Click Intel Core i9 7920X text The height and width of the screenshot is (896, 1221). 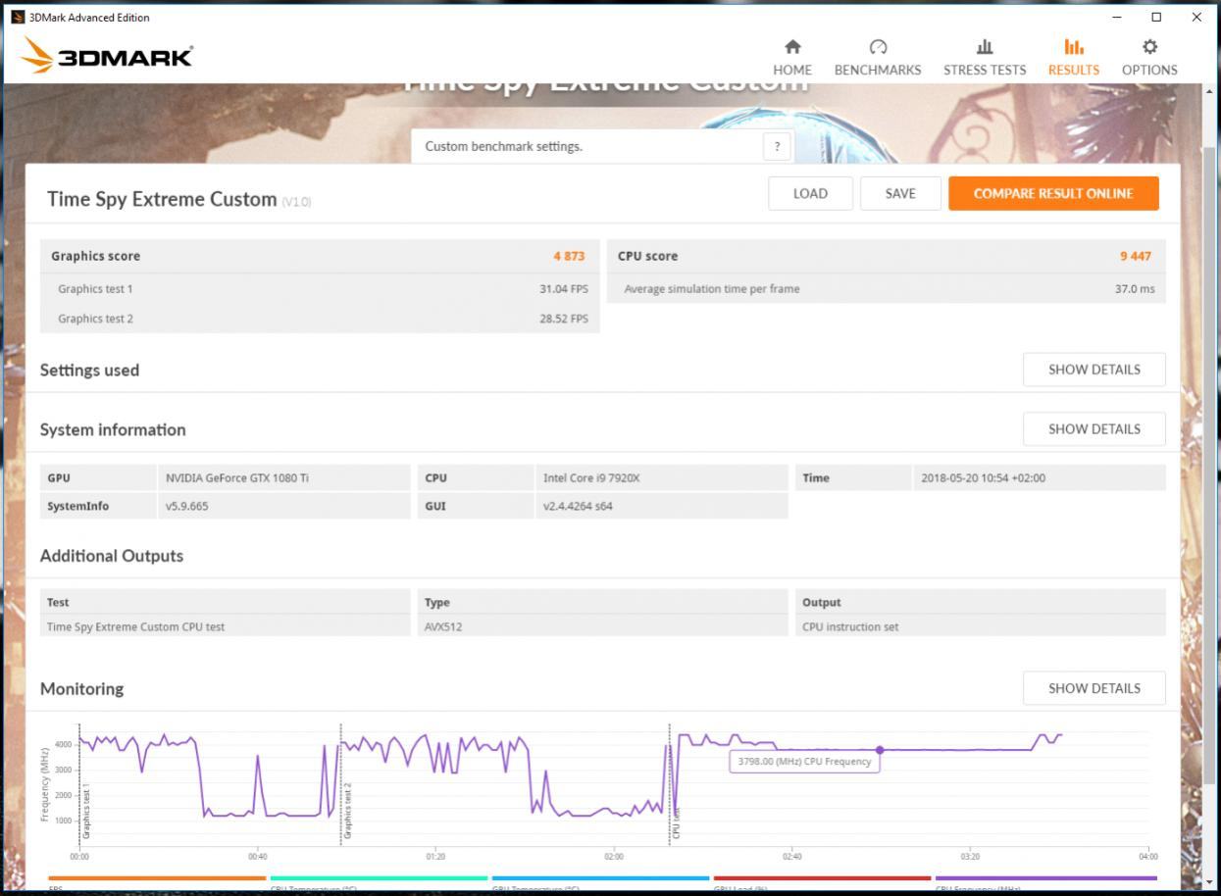pos(591,478)
